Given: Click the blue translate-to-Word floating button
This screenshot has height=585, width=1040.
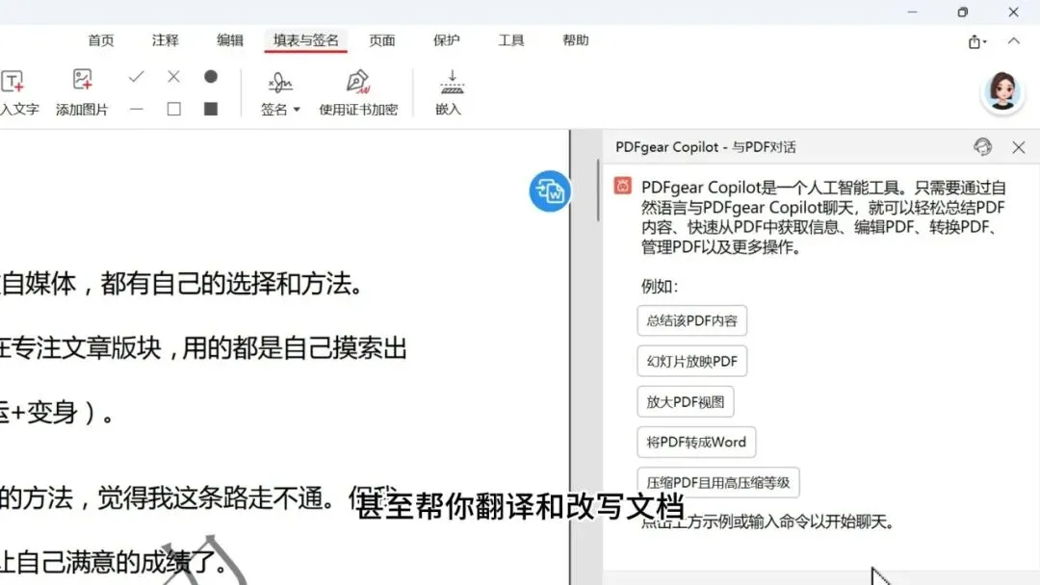Looking at the screenshot, I should (550, 191).
